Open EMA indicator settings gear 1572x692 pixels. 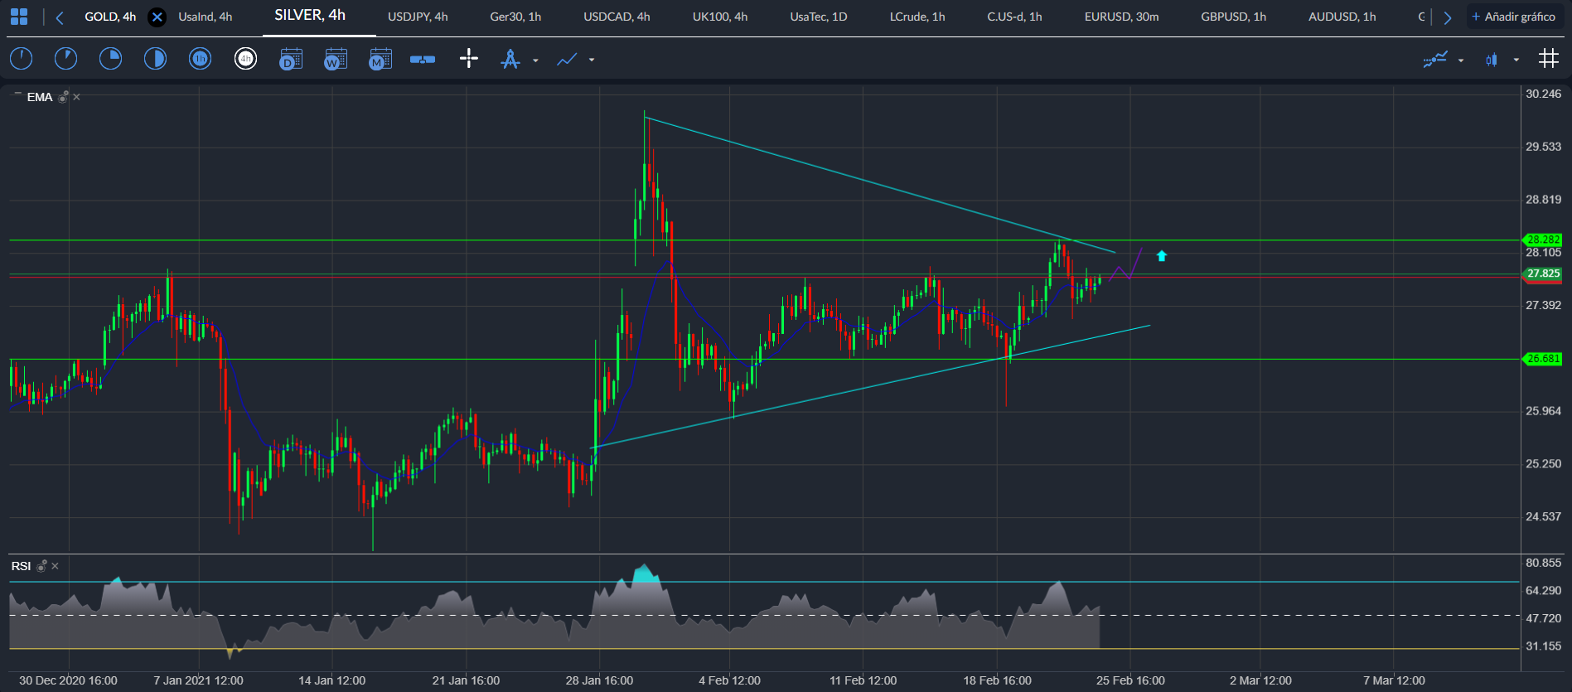point(64,97)
